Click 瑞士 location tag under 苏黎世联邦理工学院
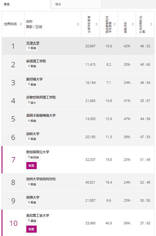This screenshot has width=156, height=236. [32, 103]
